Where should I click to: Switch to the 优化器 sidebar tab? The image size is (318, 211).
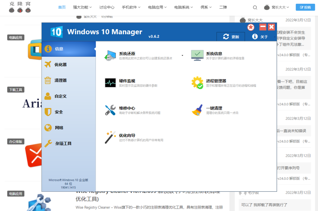pyautogui.click(x=69, y=65)
